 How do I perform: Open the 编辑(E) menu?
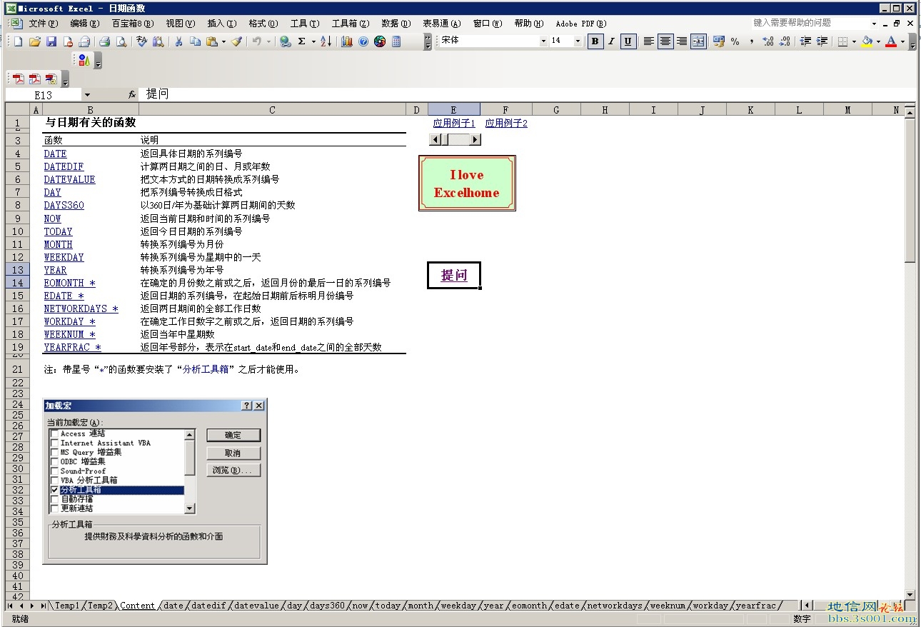(84, 24)
